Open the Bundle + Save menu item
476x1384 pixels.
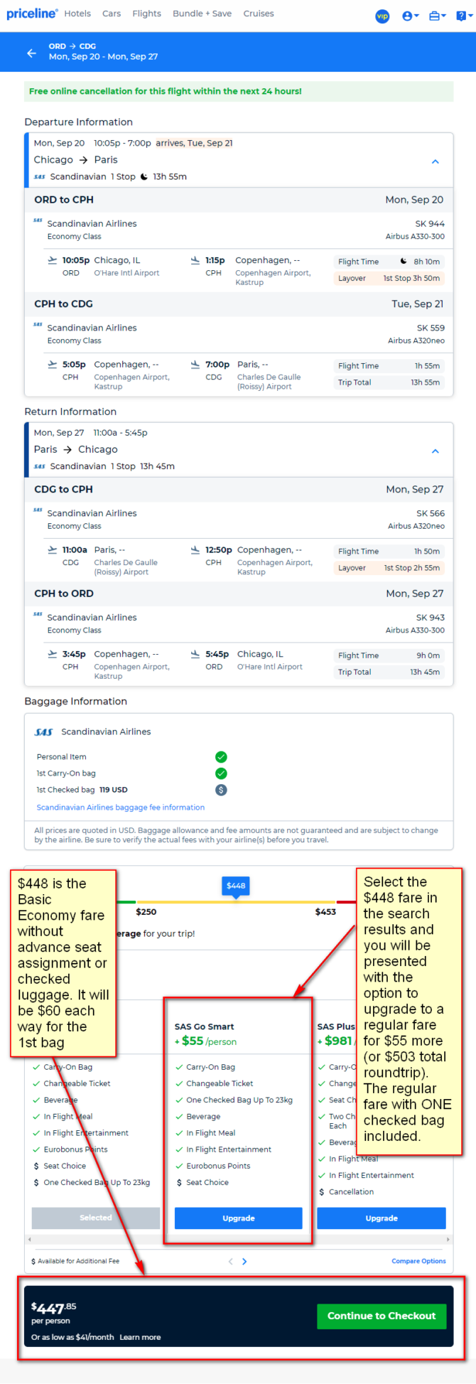(x=202, y=14)
